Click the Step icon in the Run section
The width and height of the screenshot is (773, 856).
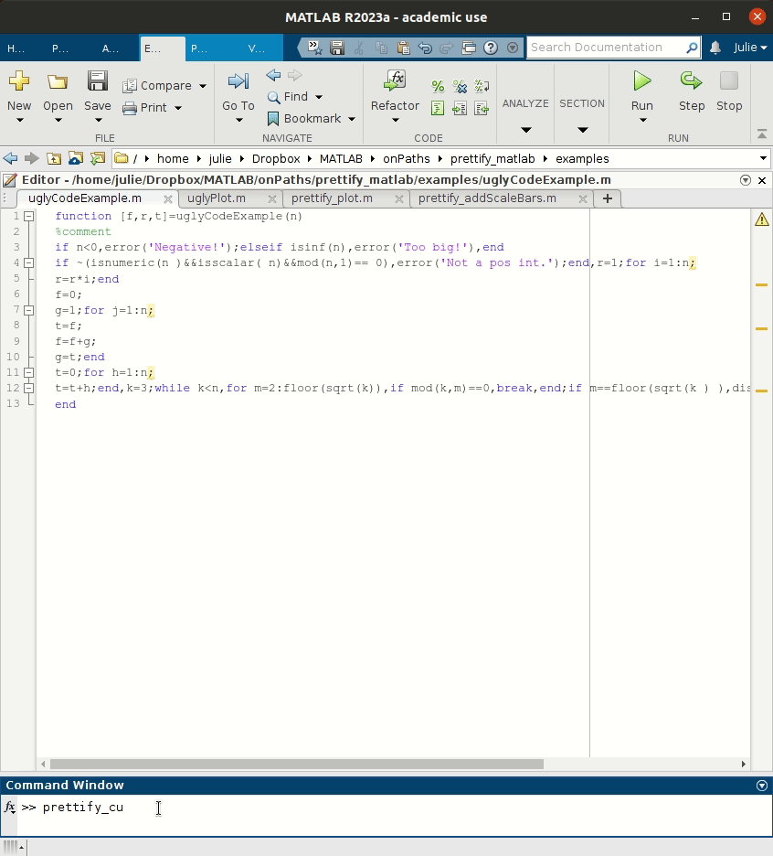[691, 80]
